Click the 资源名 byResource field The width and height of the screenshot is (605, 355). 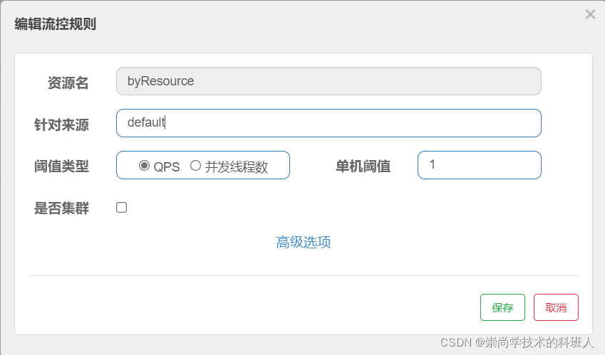tap(329, 81)
